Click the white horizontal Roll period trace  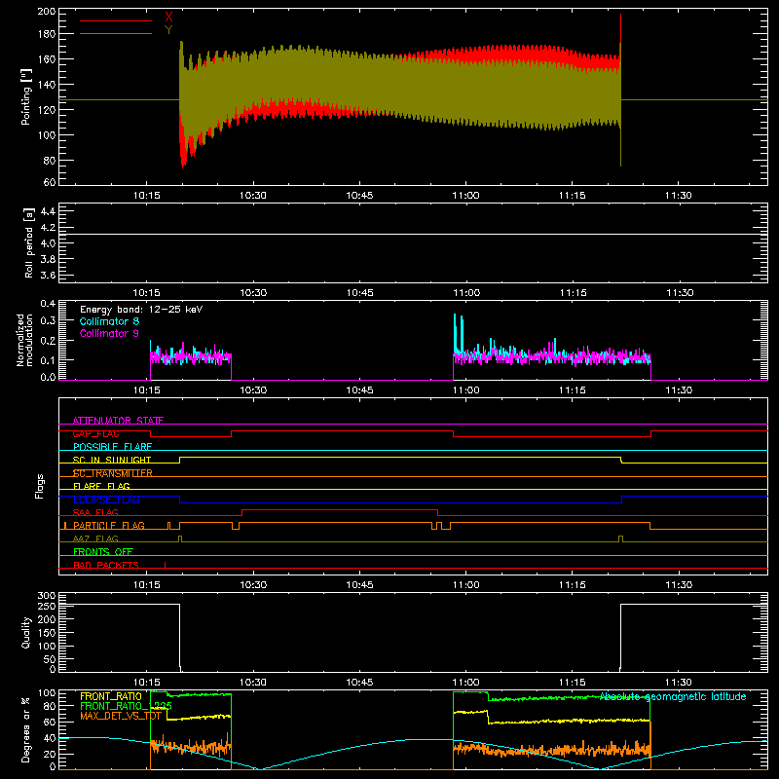413,234
